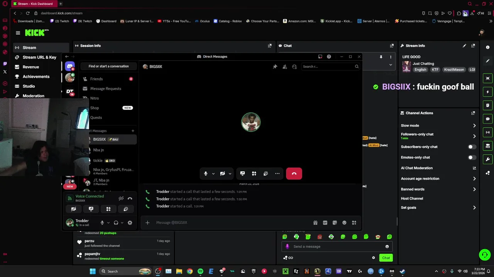The image size is (494, 277).
Task: Create a new direct message plus
Action: click(x=133, y=131)
